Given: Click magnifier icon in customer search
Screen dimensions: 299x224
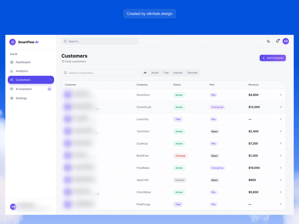Looking at the screenshot, I should pyautogui.click(x=65, y=73).
